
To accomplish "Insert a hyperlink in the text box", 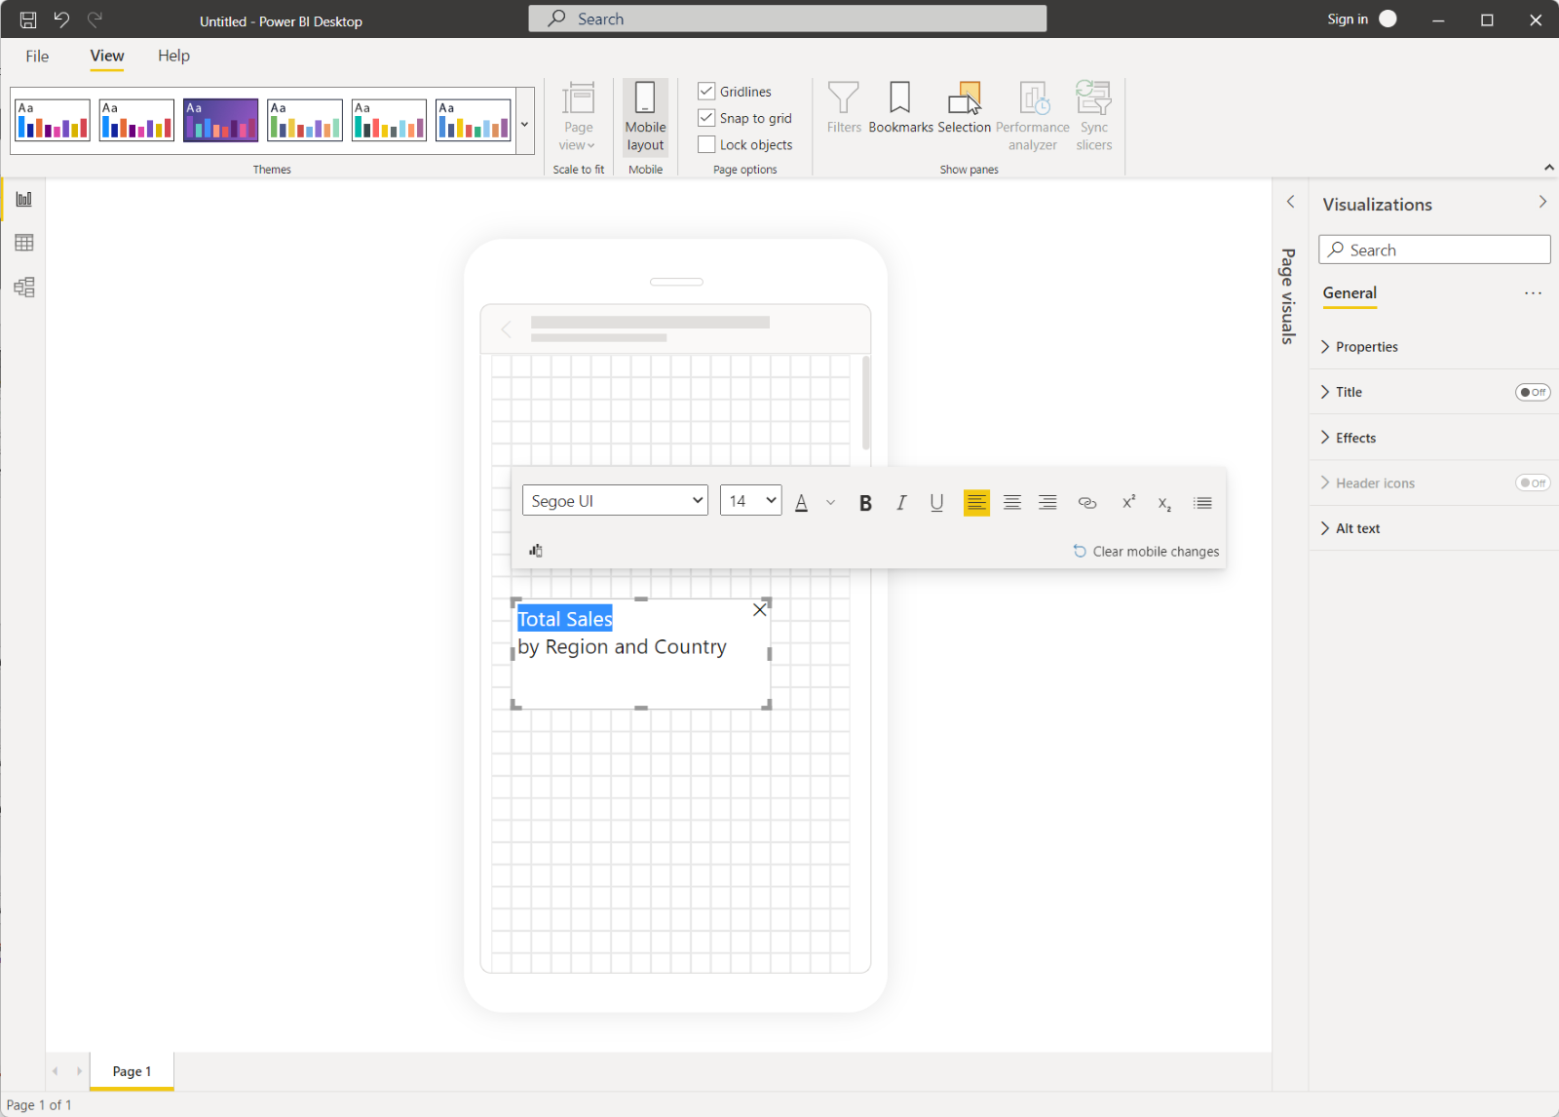I will point(1087,503).
